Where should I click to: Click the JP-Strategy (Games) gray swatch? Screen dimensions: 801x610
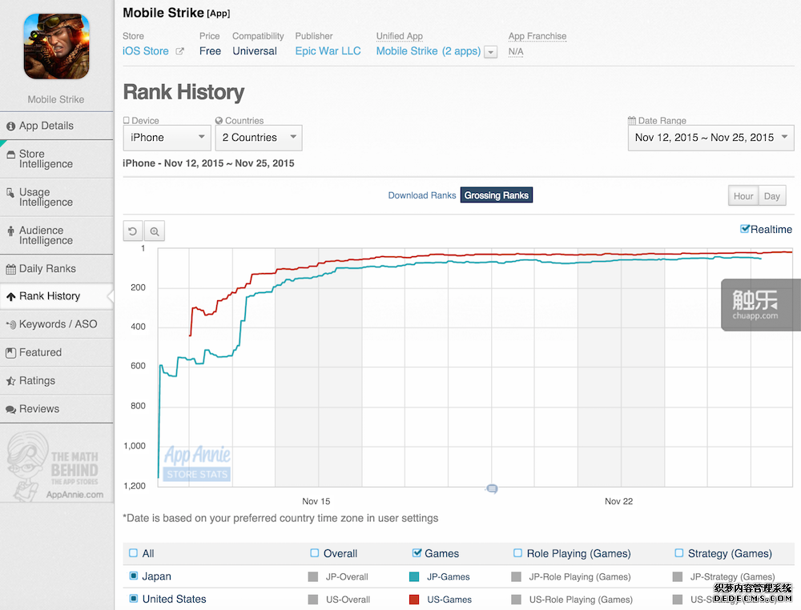tap(678, 577)
